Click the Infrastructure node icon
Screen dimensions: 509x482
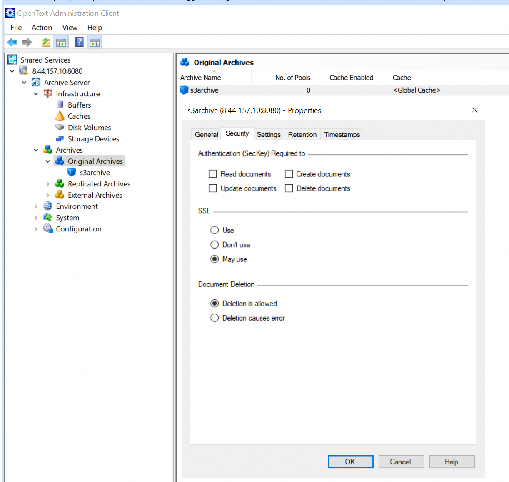48,93
